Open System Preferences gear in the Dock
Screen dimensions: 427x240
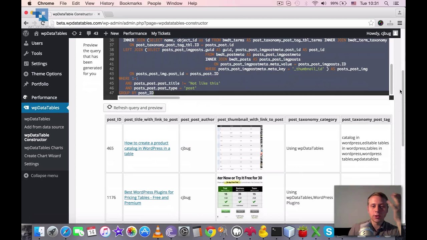[184, 232]
